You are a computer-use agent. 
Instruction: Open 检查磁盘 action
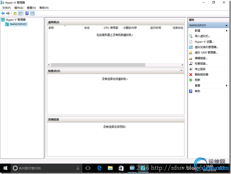201,64
